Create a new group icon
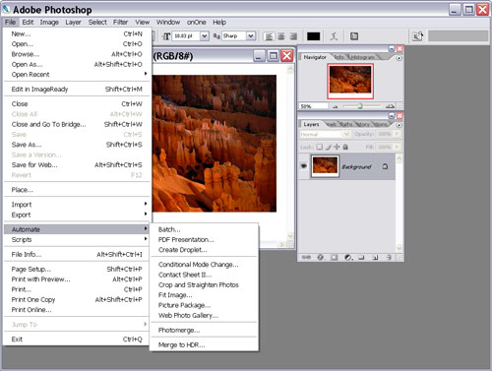The image size is (492, 371). [361, 258]
